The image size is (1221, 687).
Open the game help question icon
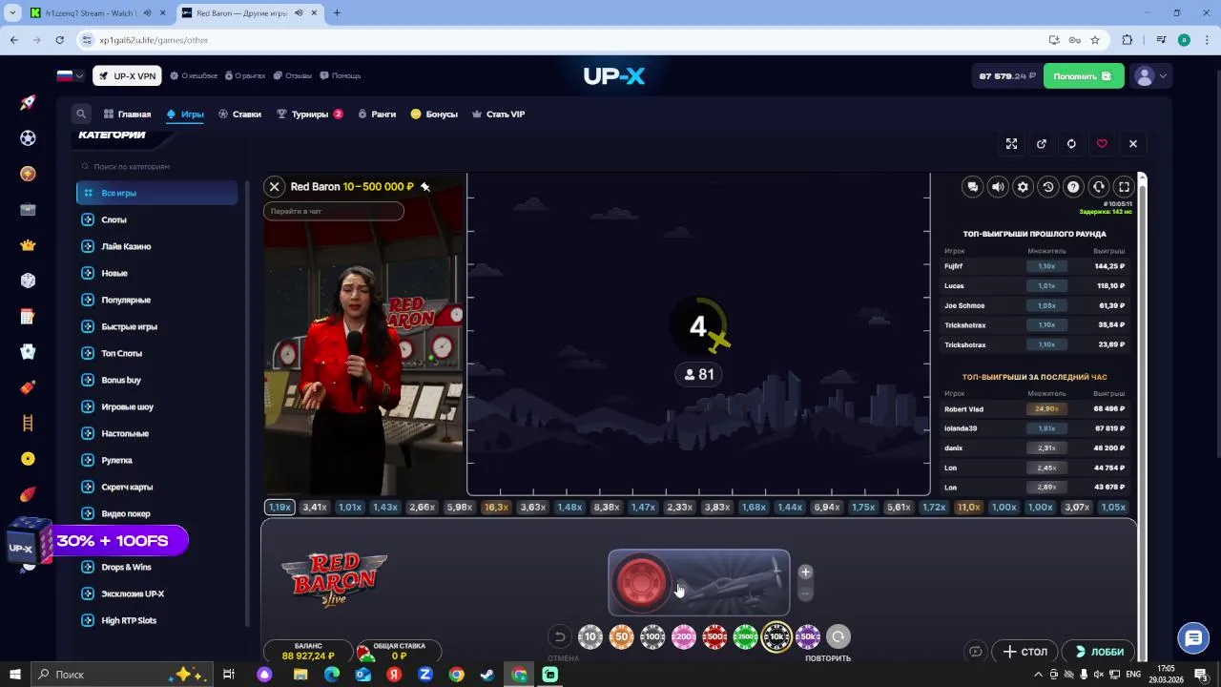click(1073, 187)
